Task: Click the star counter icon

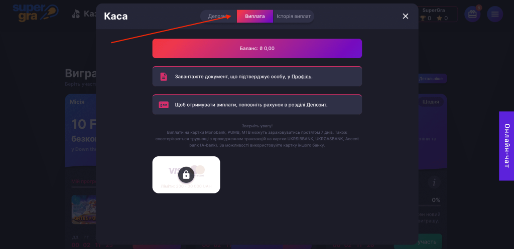Action: point(439,19)
